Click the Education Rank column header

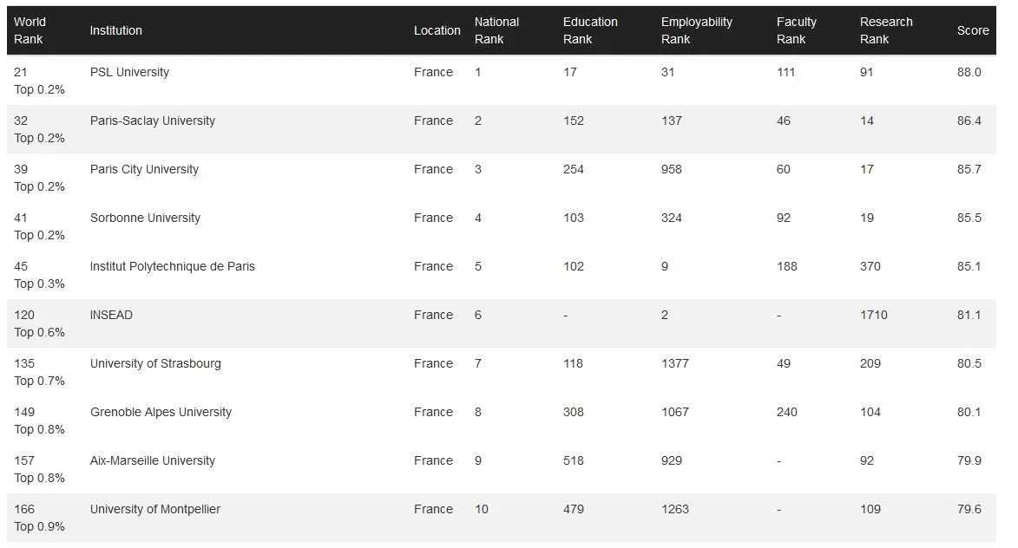pyautogui.click(x=590, y=30)
